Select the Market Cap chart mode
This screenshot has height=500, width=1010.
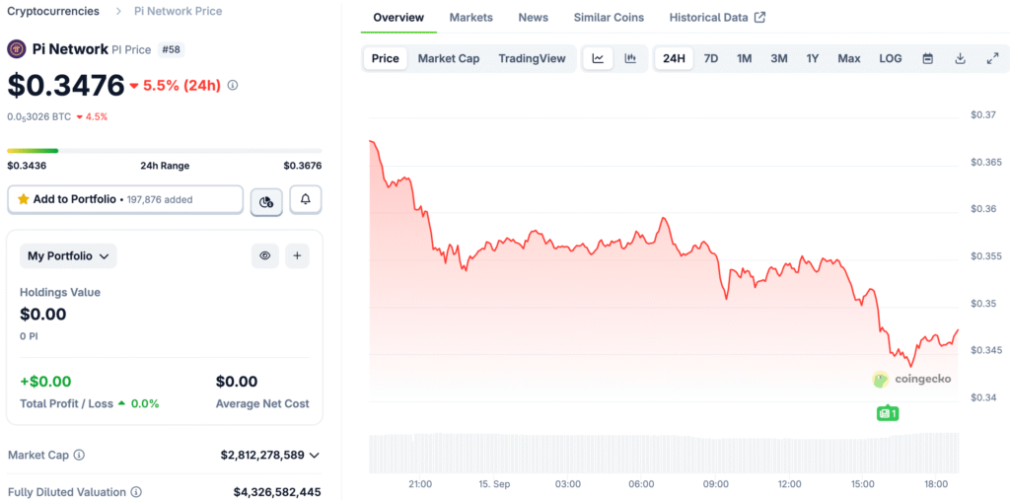[x=449, y=58]
